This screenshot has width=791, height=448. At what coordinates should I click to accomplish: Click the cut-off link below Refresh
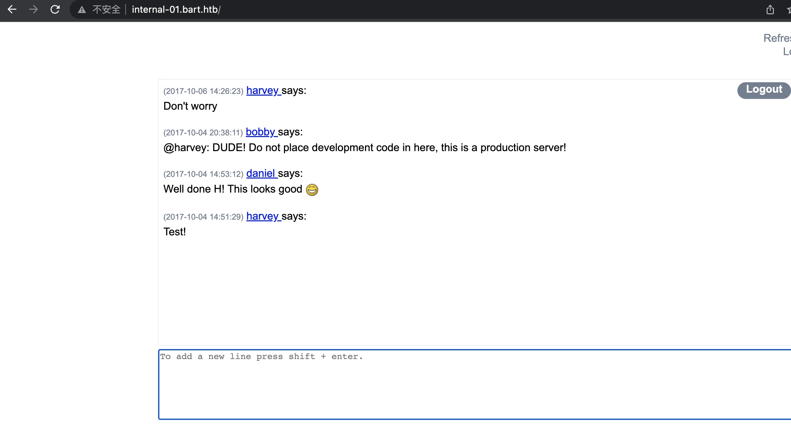[787, 51]
